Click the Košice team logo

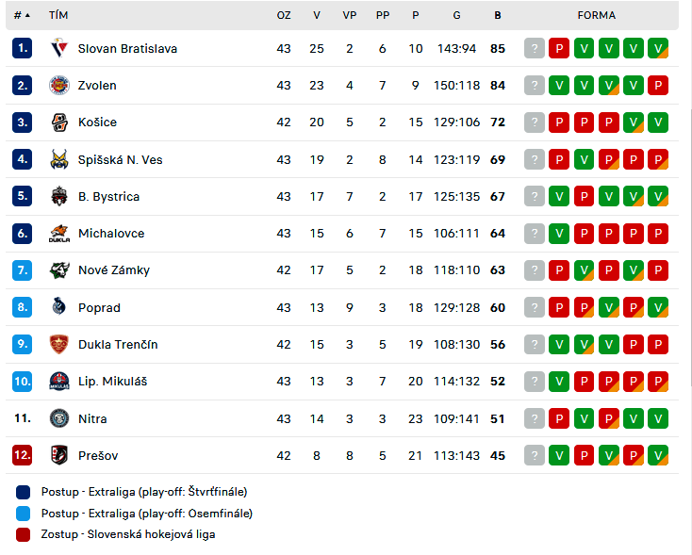[x=59, y=122]
